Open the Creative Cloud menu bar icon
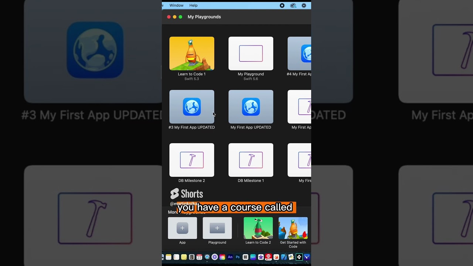 point(293,6)
